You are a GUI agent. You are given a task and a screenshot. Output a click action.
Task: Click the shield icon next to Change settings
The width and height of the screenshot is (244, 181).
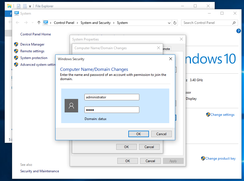coord(208,115)
